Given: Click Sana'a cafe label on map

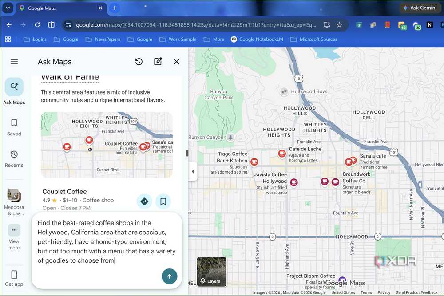Looking at the screenshot, I should (x=373, y=156).
